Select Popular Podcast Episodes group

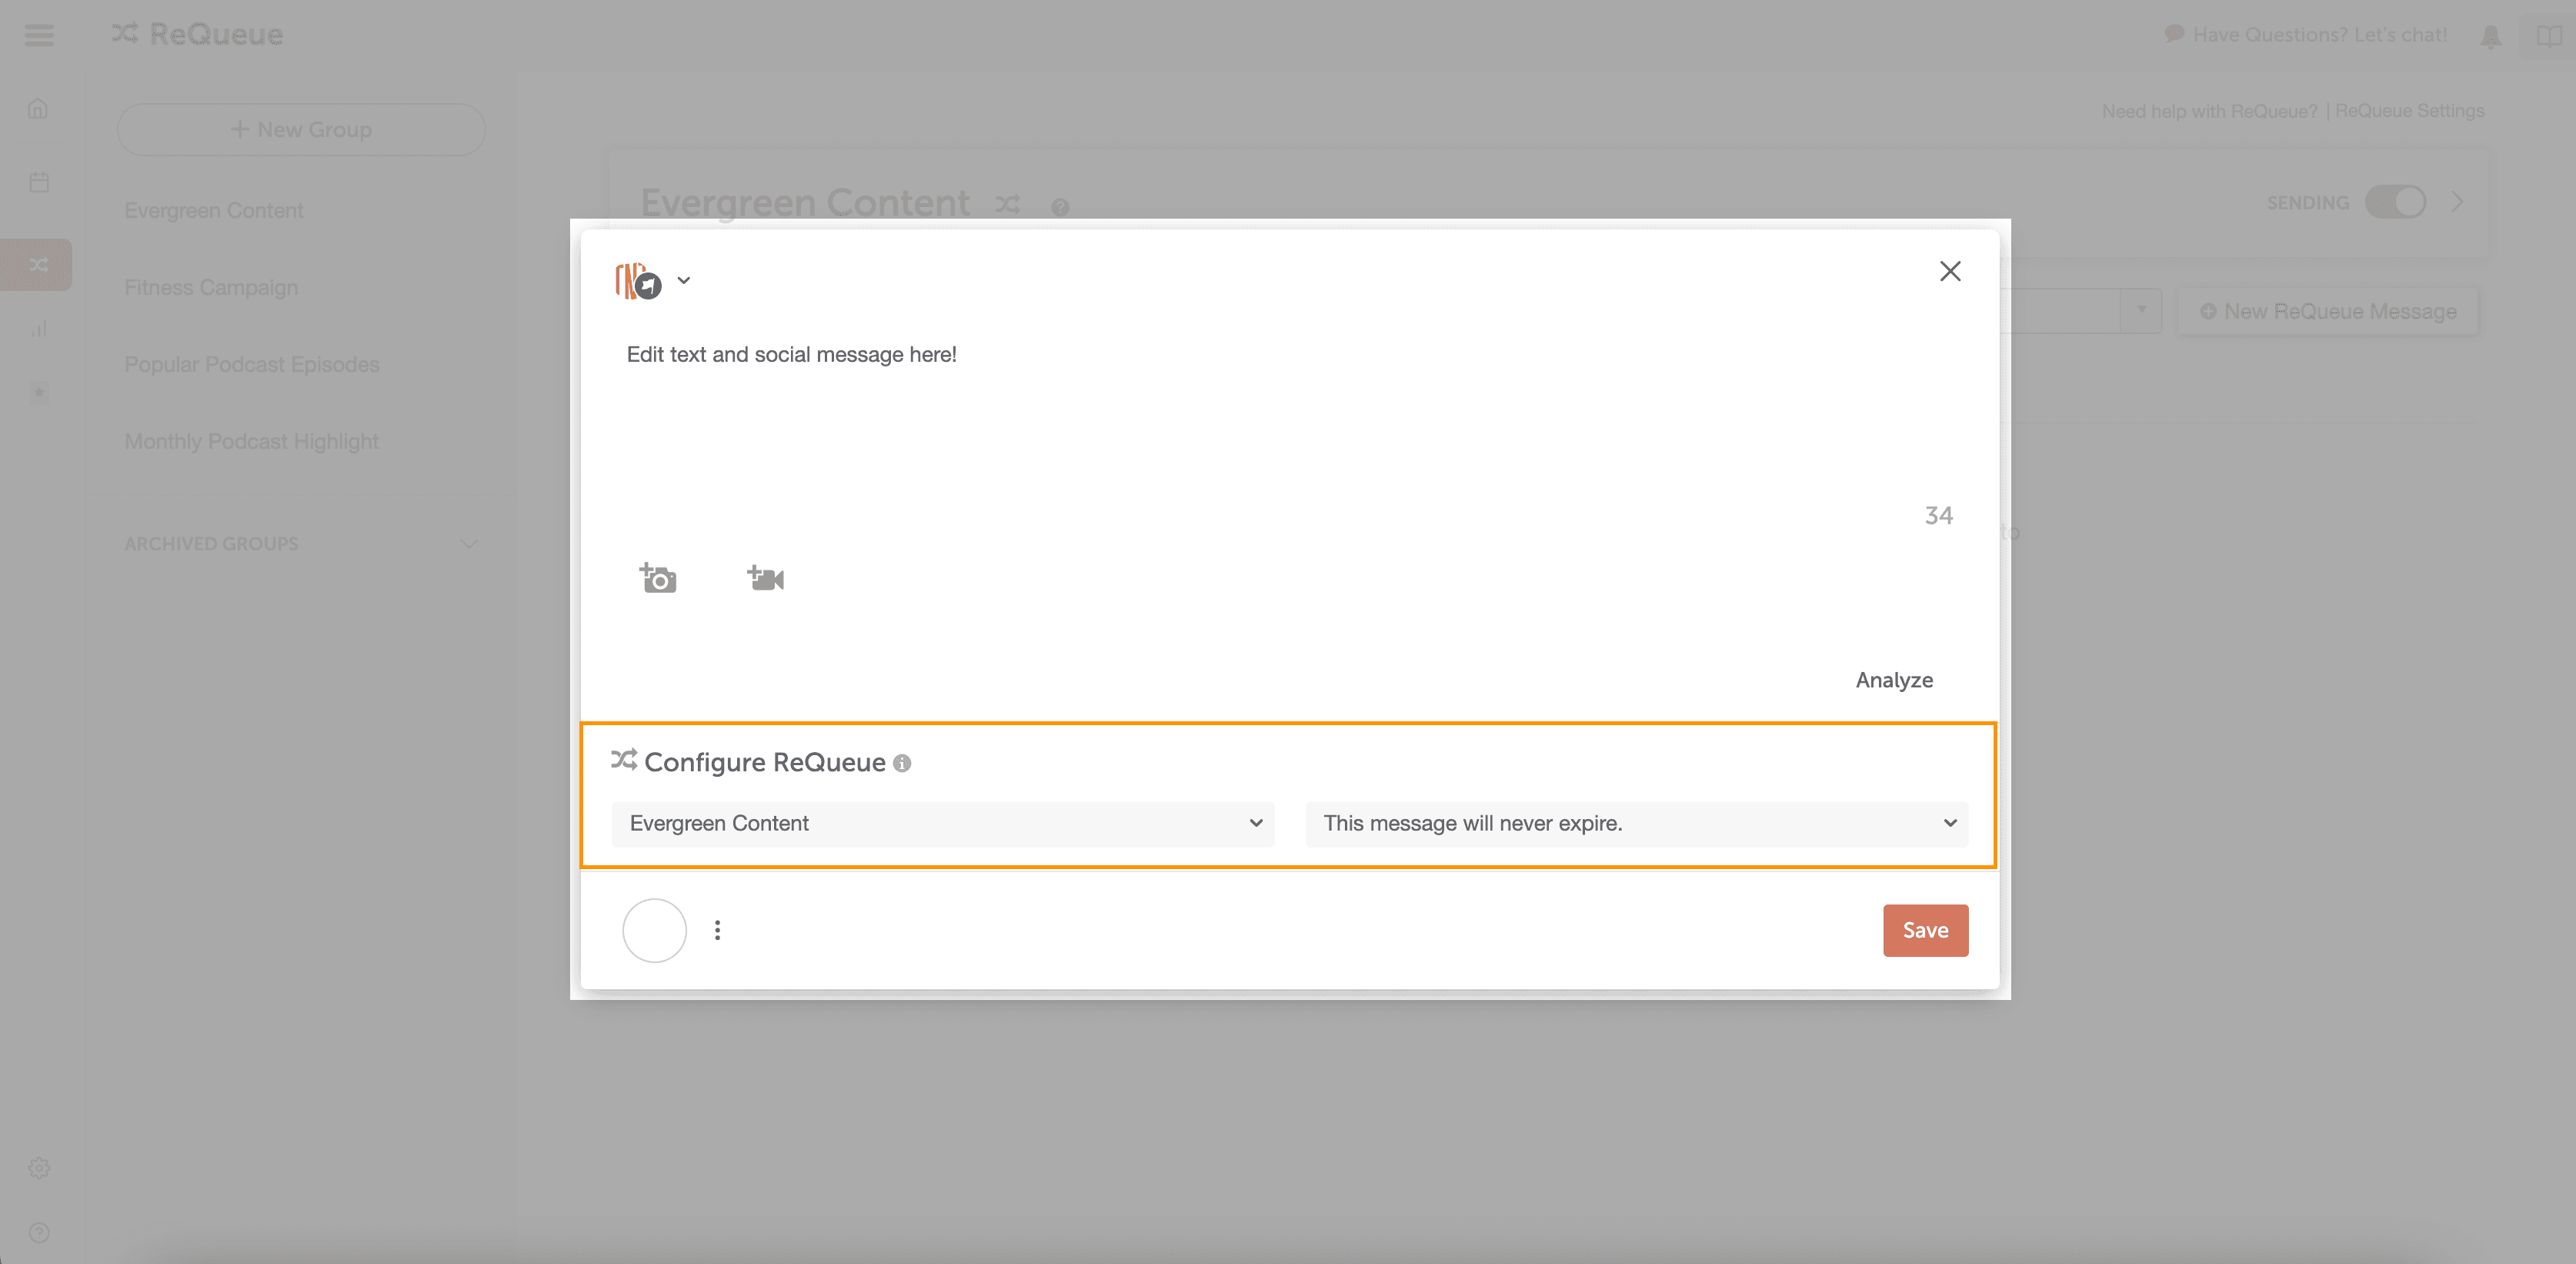[x=252, y=364]
